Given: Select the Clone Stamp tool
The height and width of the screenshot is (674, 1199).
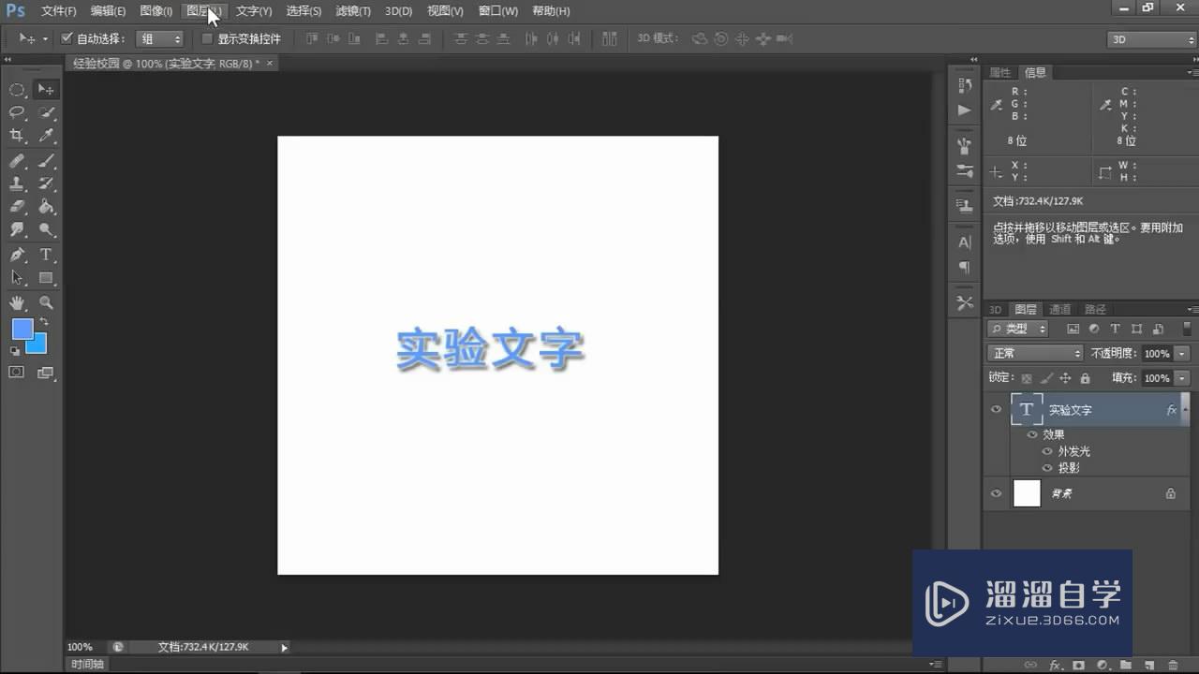Looking at the screenshot, I should (17, 183).
